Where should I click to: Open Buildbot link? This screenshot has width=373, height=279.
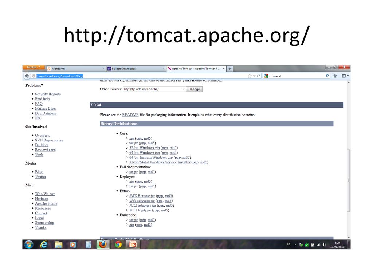(42, 145)
